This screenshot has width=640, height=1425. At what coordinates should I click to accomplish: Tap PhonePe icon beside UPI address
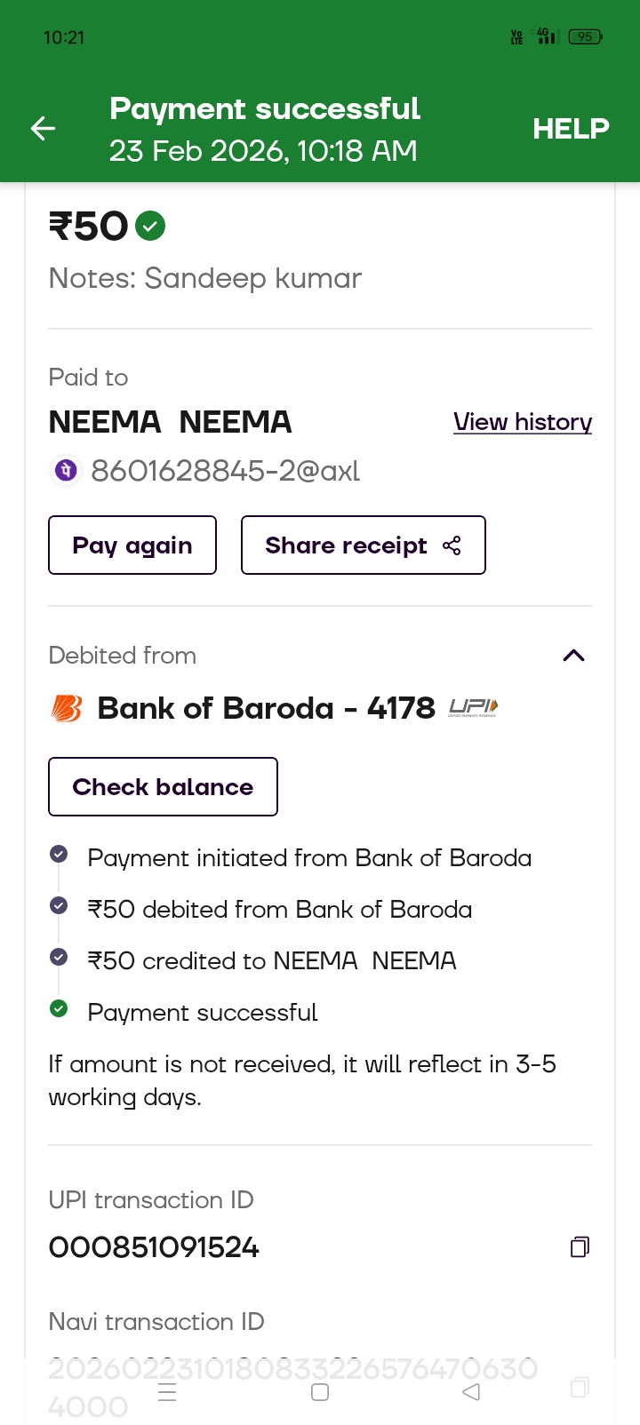click(x=66, y=470)
